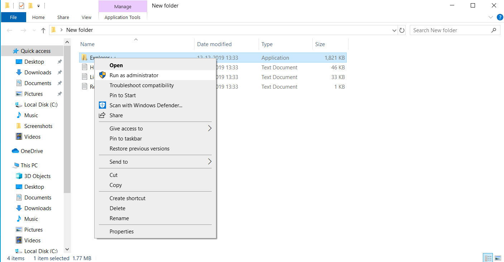The width and height of the screenshot is (504, 262).
Task: Open the Quick Access Toolbar customize dropdown
Action: (x=38, y=6)
